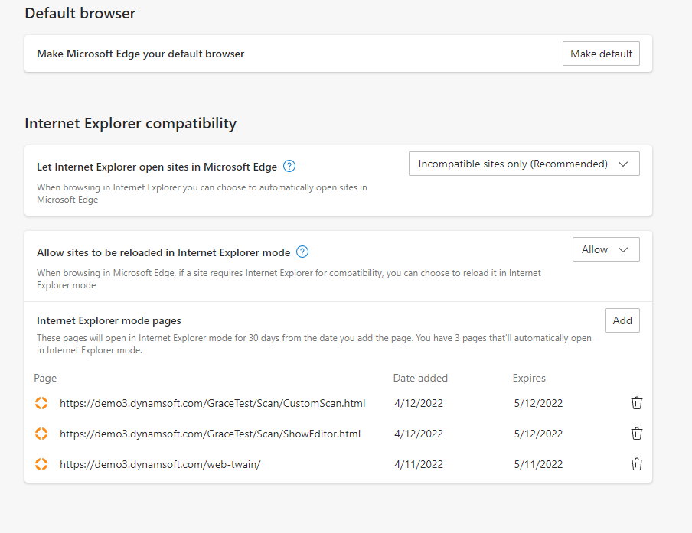Delete the CustomScan.html page entry
Image resolution: width=692 pixels, height=533 pixels.
[x=636, y=403]
